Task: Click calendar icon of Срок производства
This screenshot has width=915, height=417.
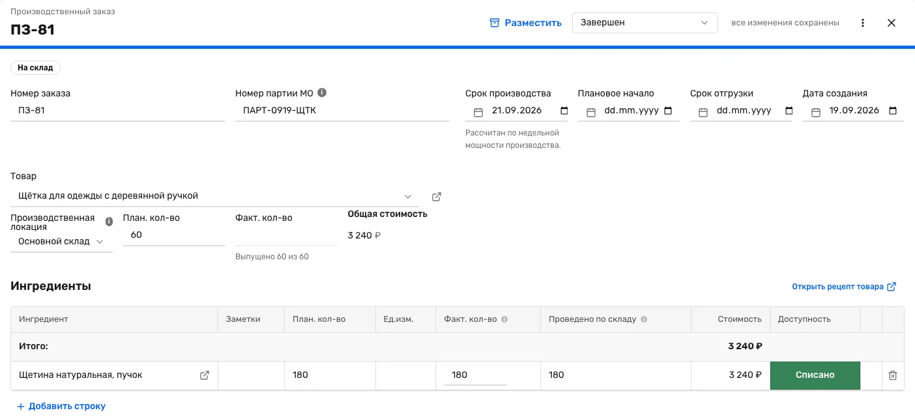Action: (x=478, y=112)
